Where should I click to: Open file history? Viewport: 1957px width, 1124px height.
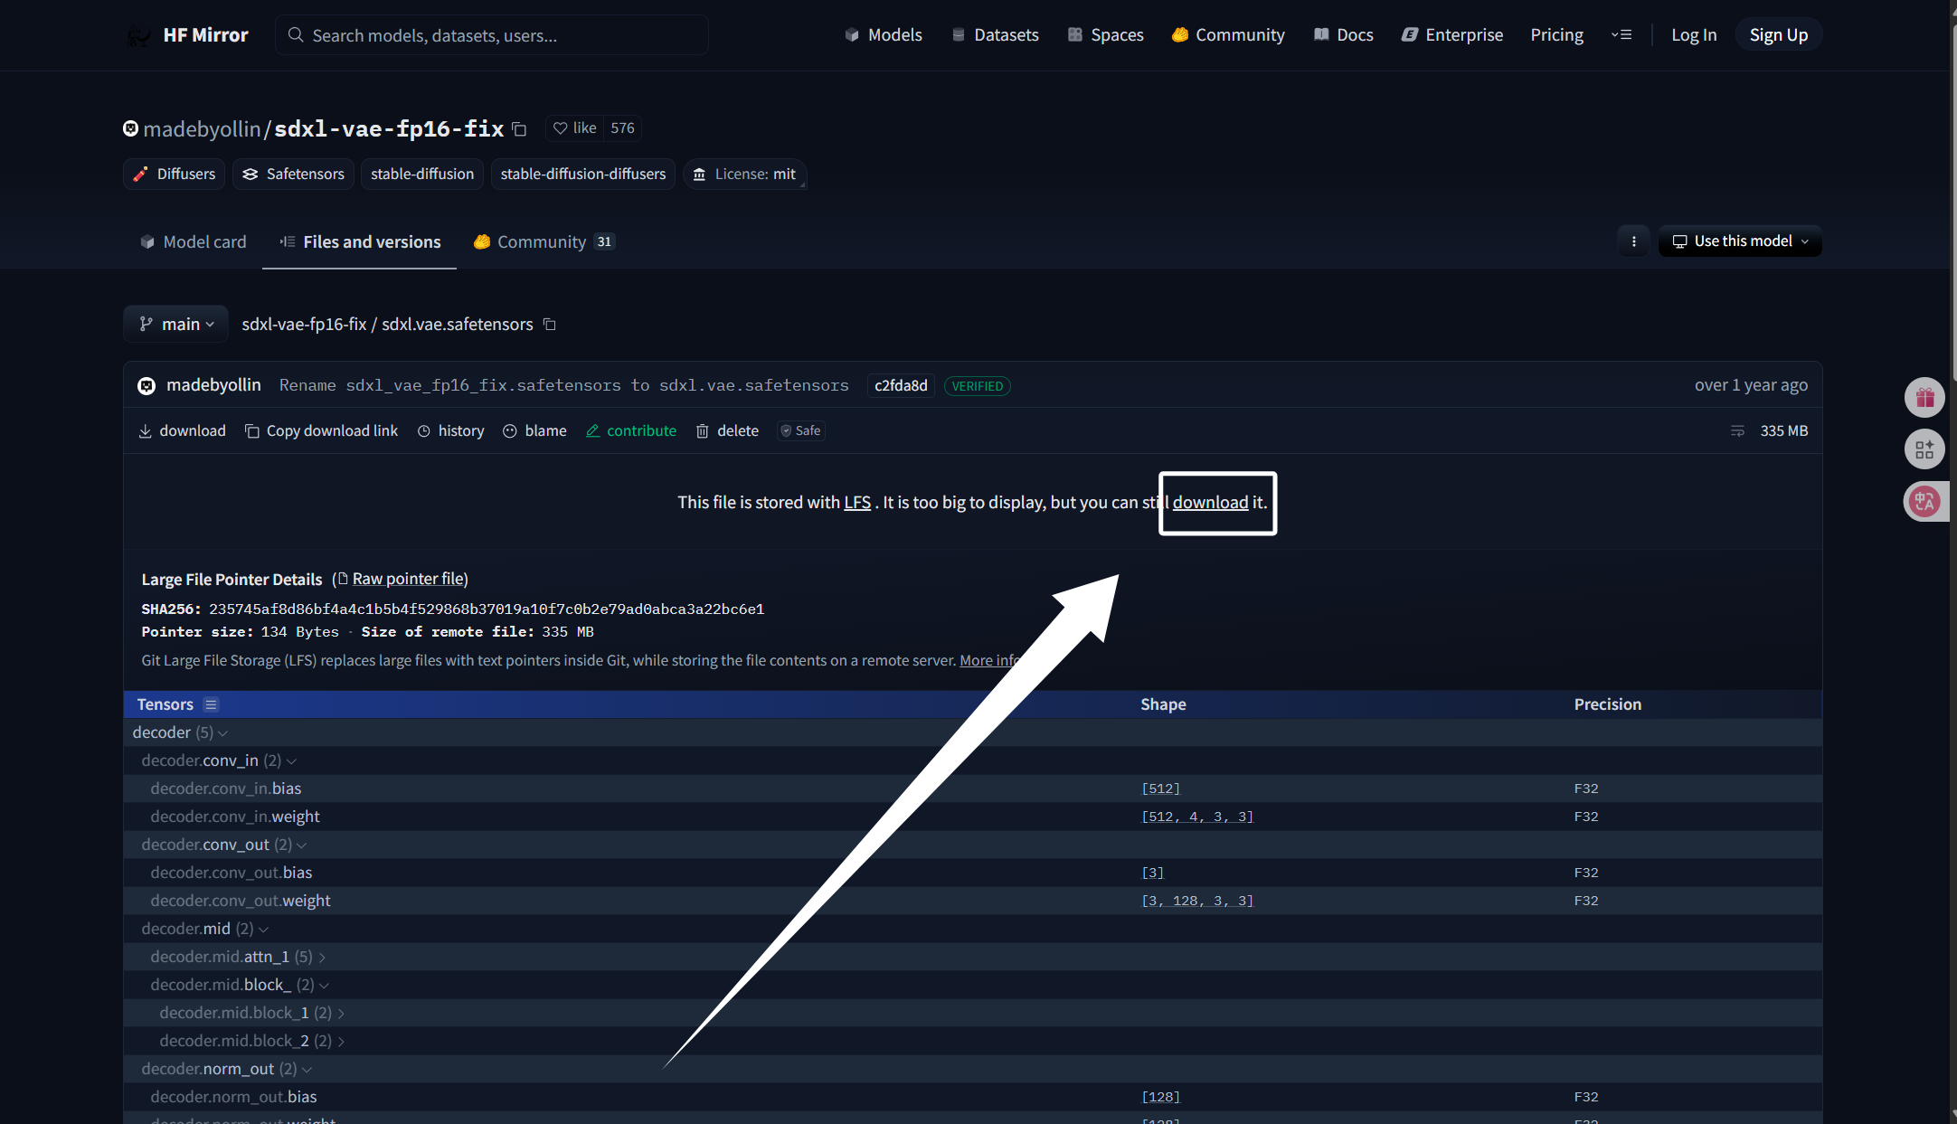click(x=451, y=430)
